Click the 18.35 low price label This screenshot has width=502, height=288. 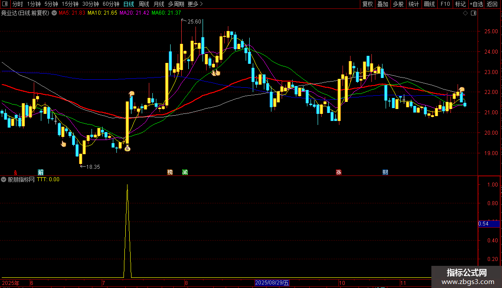(x=93, y=167)
